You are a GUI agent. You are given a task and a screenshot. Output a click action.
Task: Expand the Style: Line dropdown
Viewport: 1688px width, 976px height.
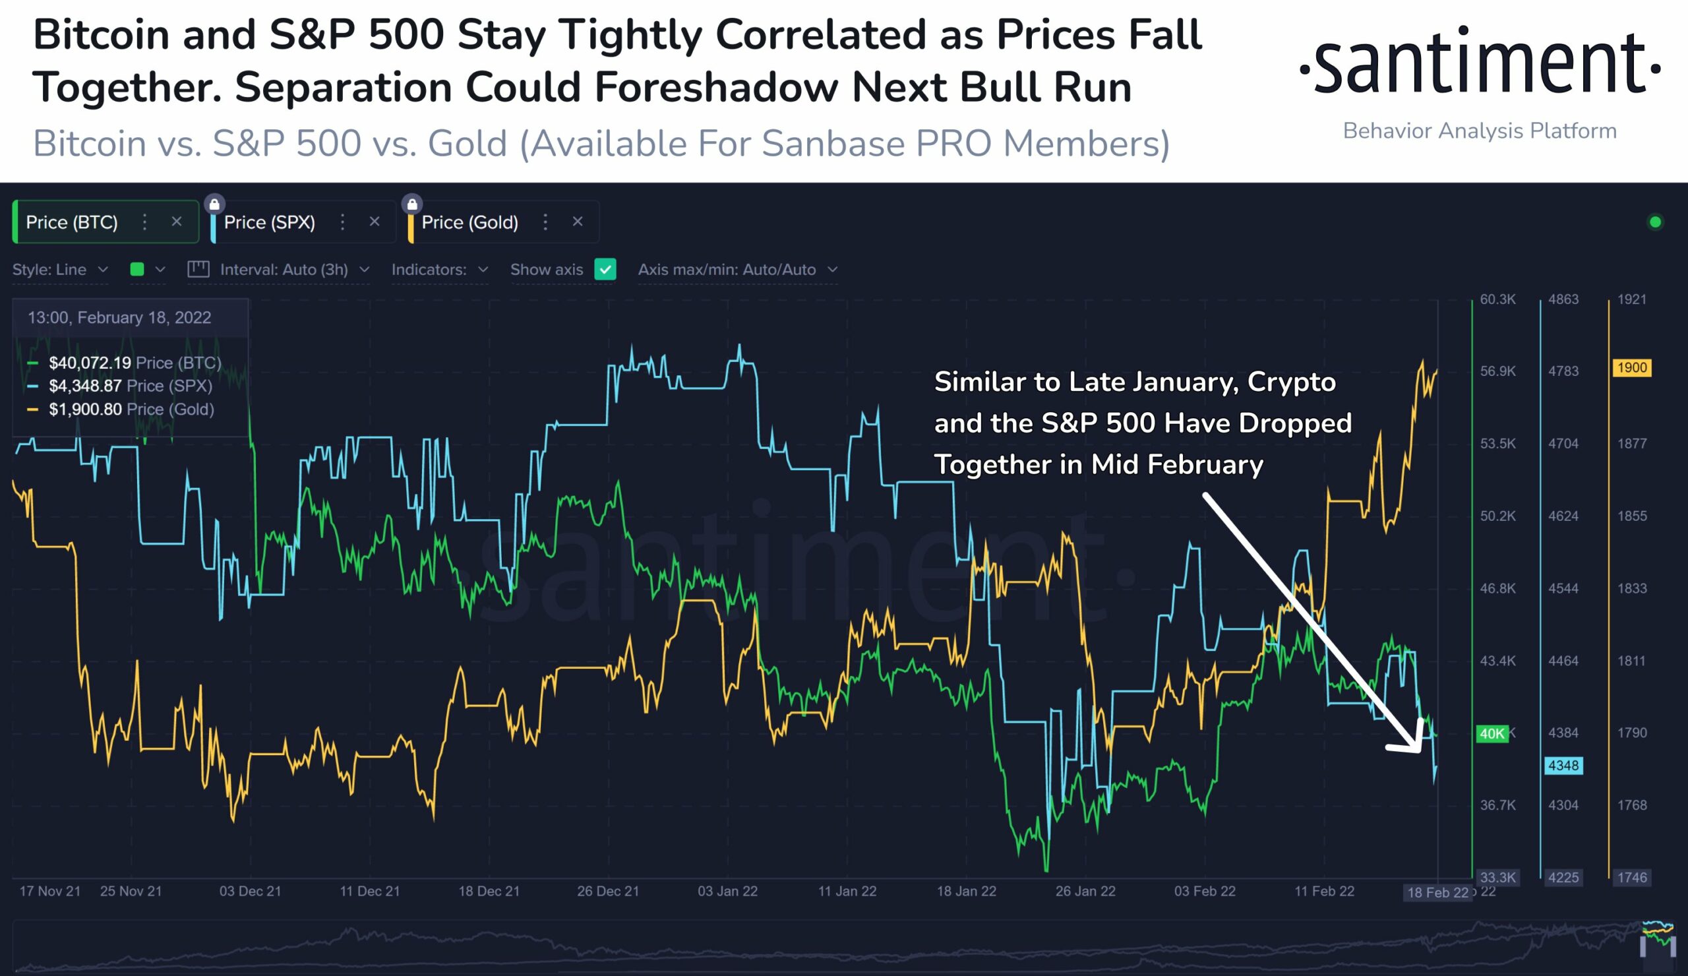click(60, 269)
